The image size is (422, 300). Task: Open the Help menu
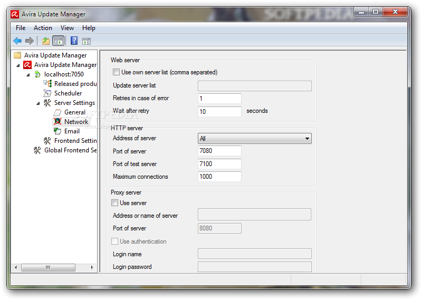point(89,28)
